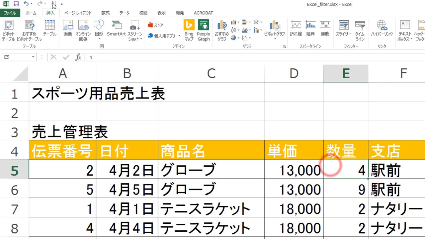Insert a 勝敗 win/loss sparkline

click(325, 28)
